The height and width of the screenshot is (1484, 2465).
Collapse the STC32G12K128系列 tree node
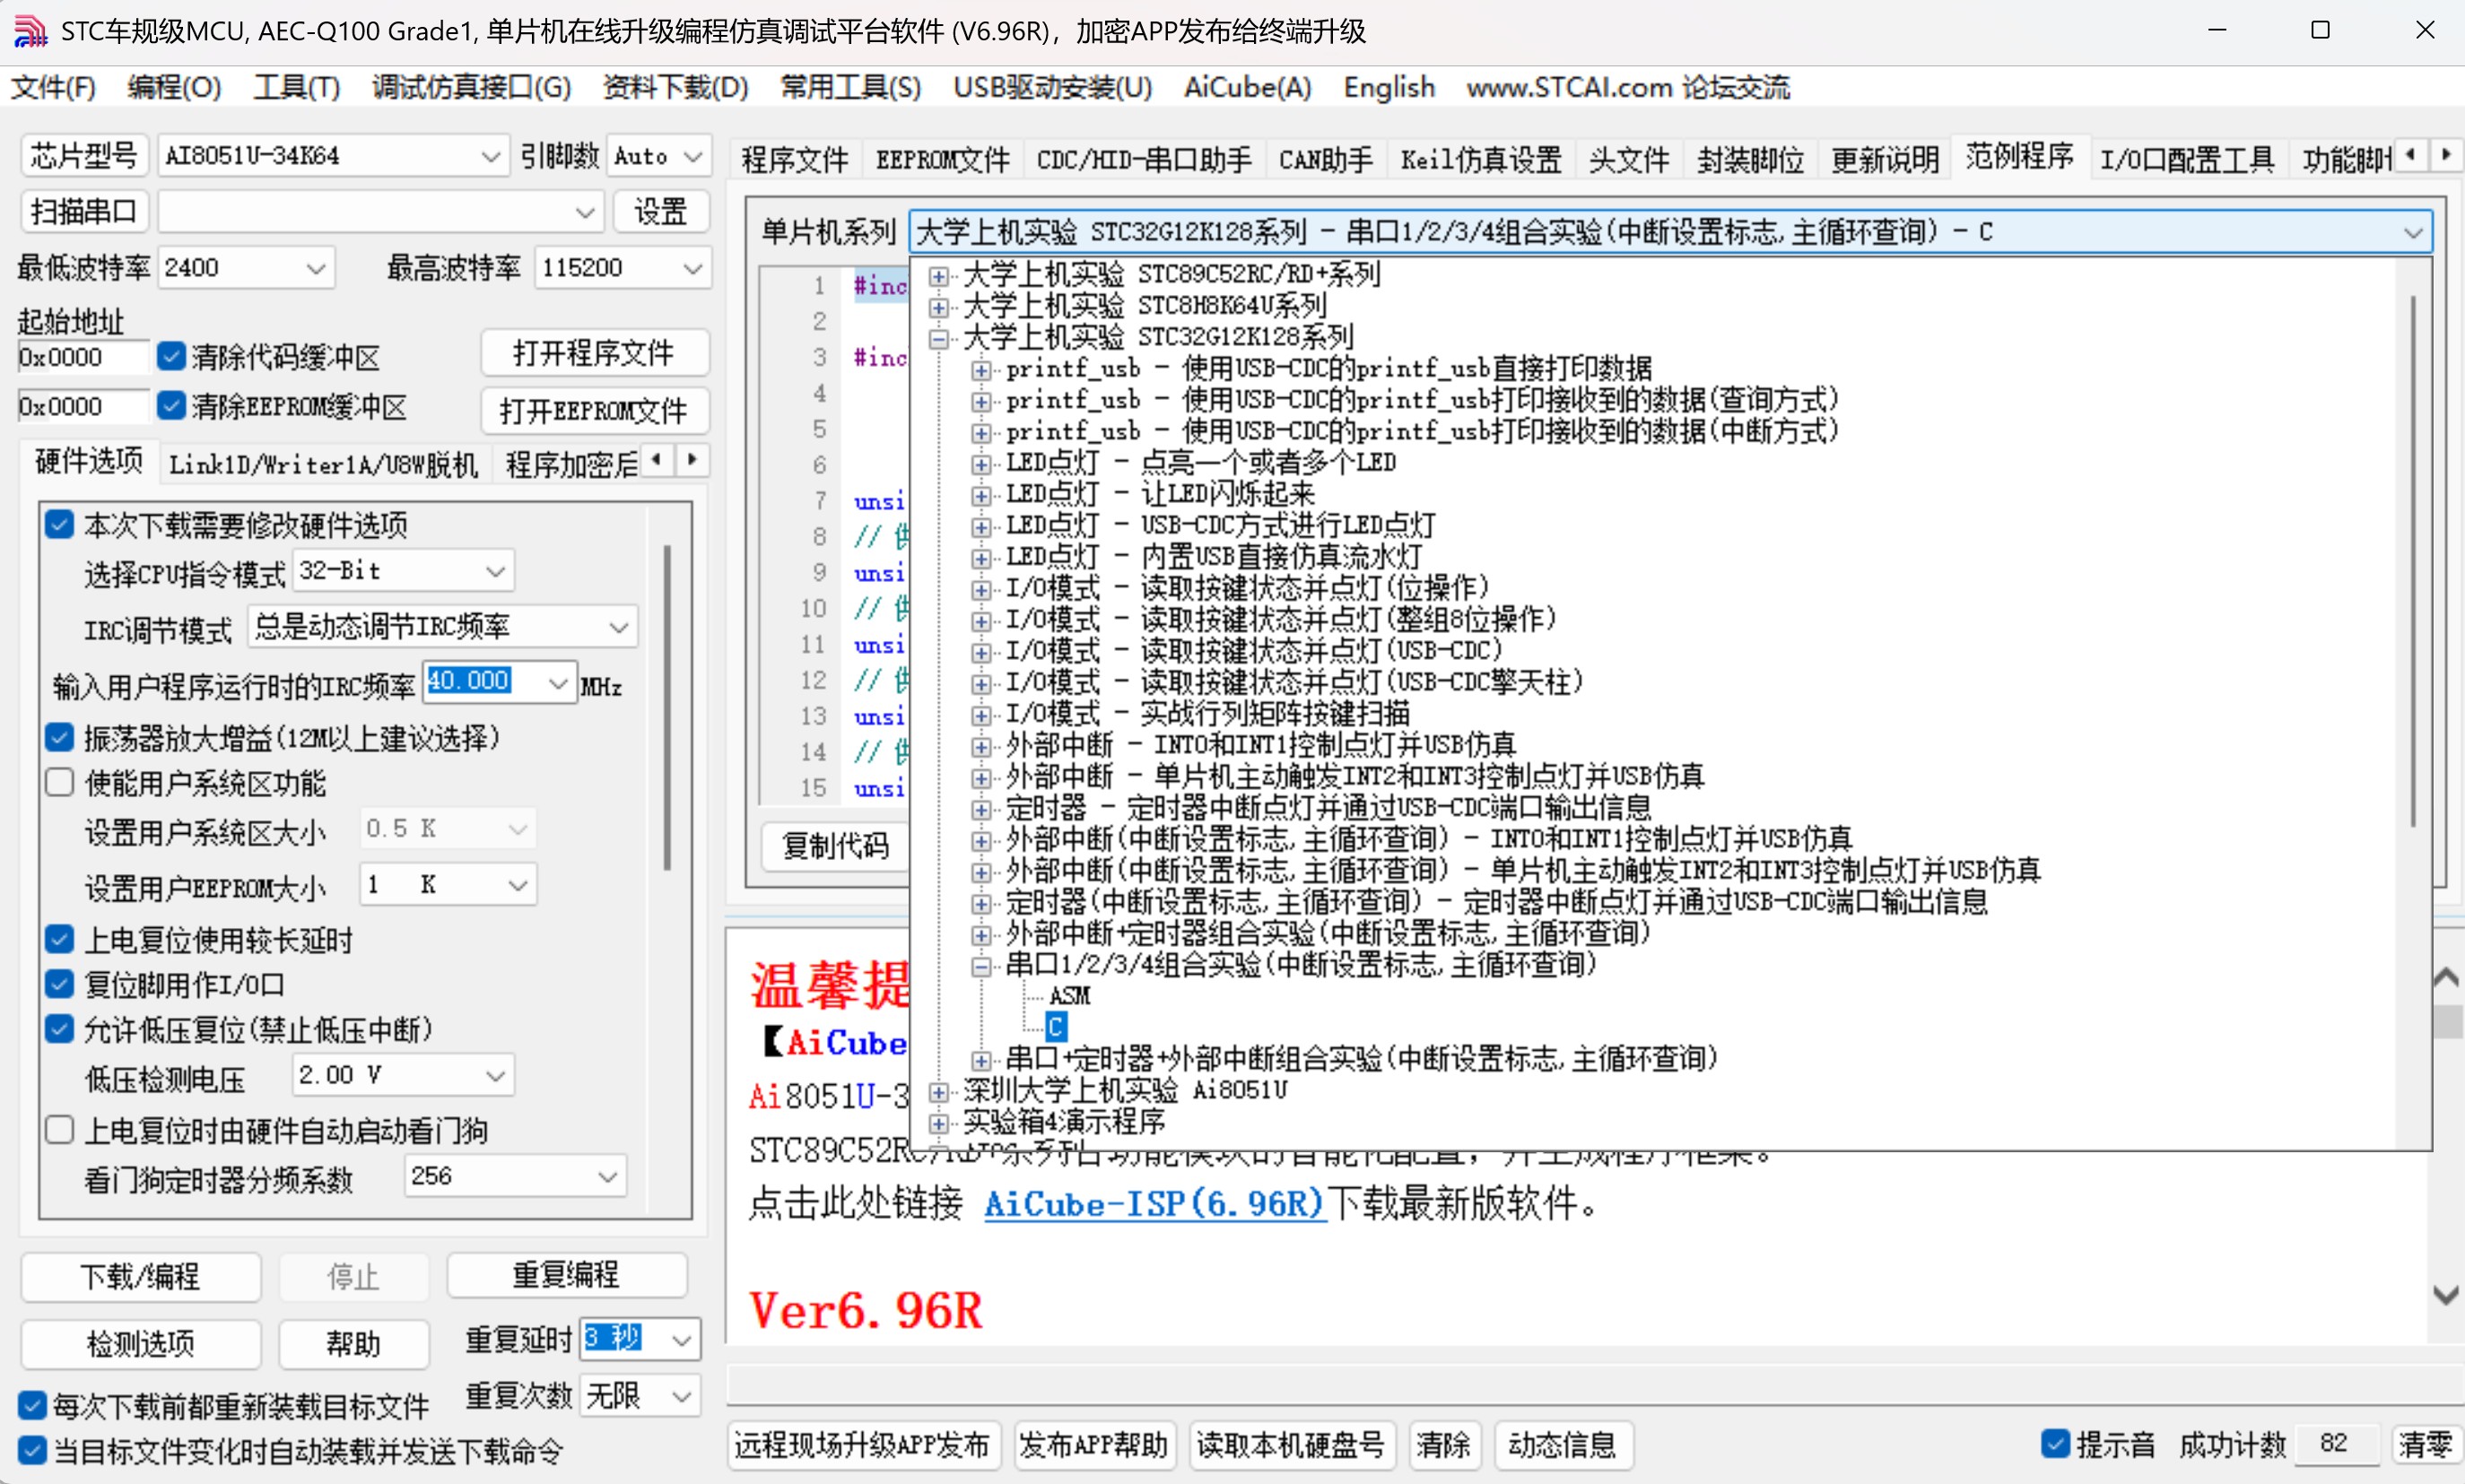point(938,338)
